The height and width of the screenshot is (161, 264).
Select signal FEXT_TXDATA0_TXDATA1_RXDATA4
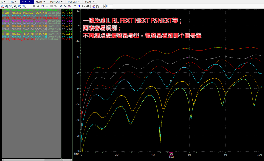click(x=25, y=13)
